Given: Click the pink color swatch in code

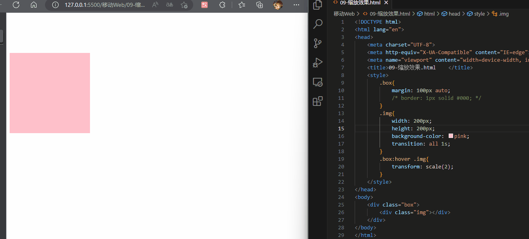Looking at the screenshot, I should 451,136.
